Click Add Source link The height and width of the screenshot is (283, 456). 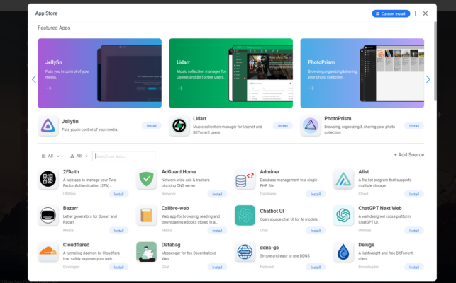(x=409, y=155)
